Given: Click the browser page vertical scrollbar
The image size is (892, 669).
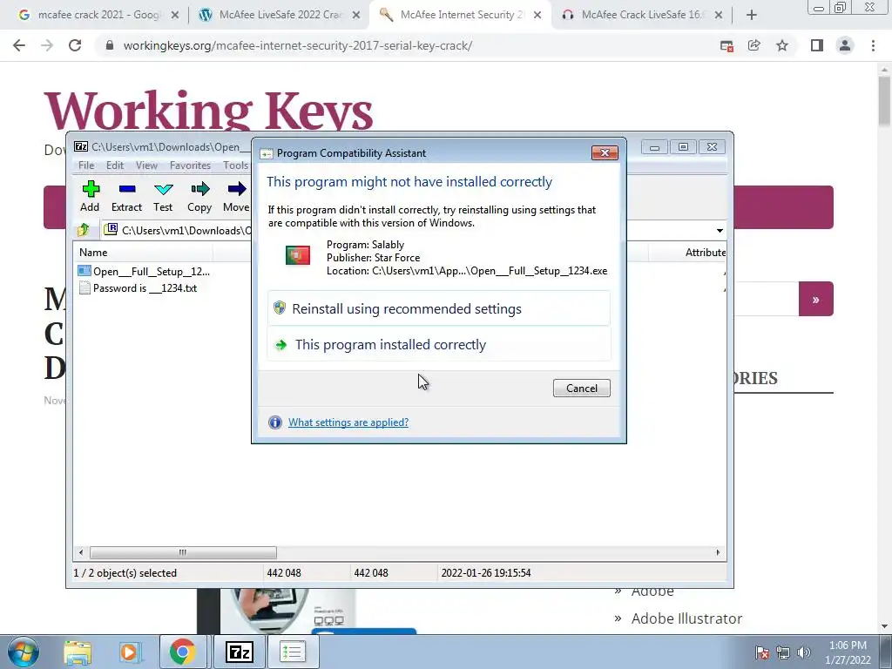Looking at the screenshot, I should 884,100.
